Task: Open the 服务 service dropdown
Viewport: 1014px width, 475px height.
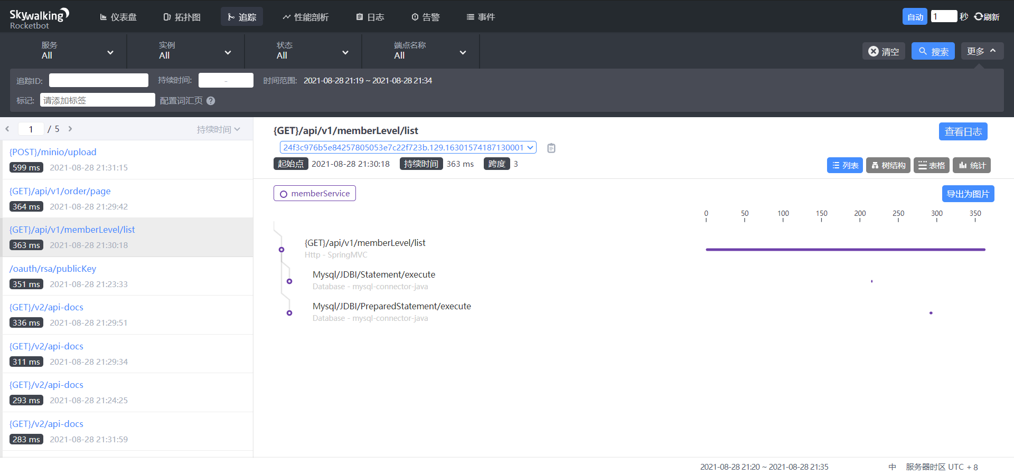Action: point(77,52)
